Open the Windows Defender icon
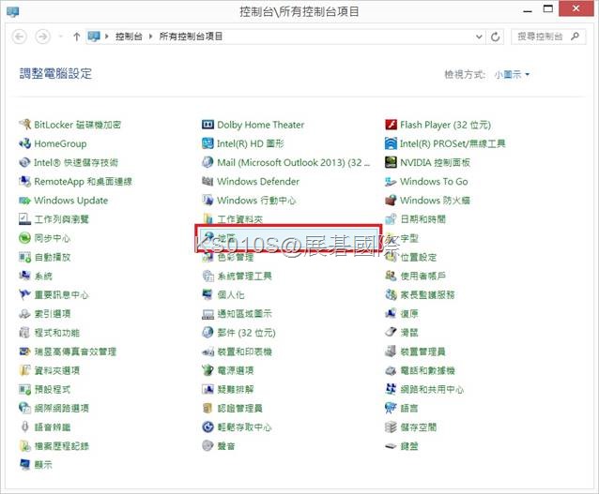The width and height of the screenshot is (599, 494). click(207, 181)
